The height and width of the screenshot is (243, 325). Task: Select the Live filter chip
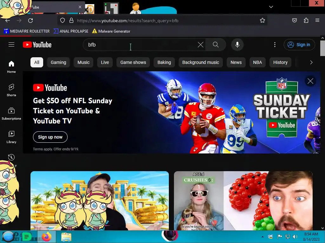105,62
